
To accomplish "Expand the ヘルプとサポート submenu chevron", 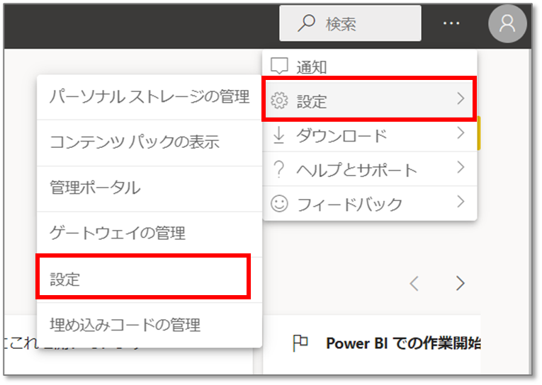I will 461,168.
